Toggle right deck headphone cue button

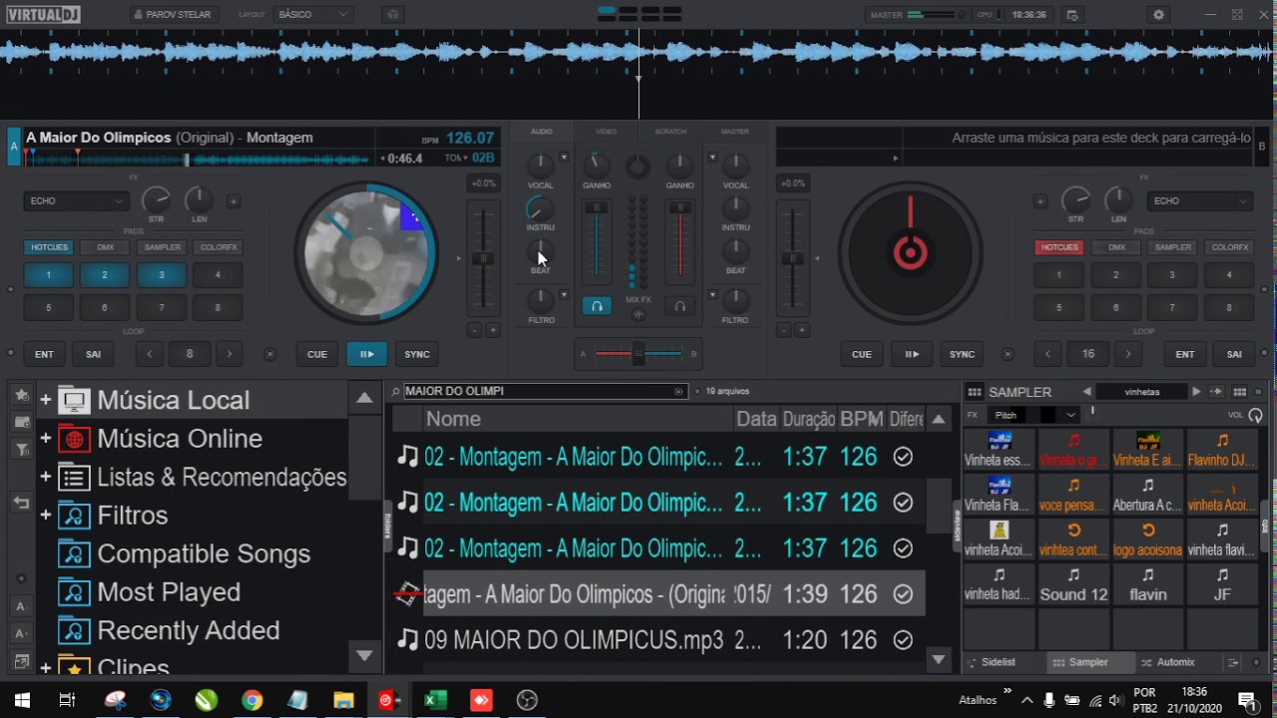(679, 307)
